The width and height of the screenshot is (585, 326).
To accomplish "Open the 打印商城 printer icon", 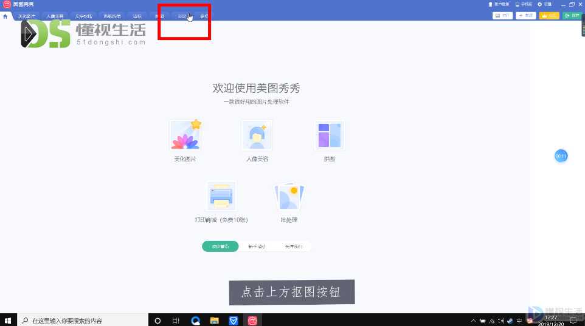I will [221, 196].
